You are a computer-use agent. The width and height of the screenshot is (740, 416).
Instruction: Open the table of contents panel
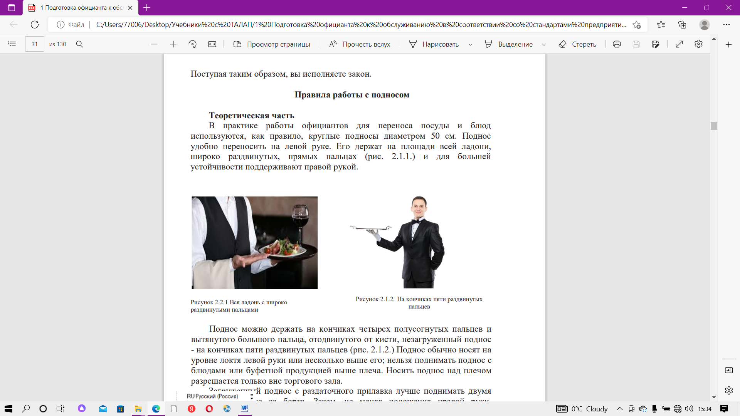point(12,44)
